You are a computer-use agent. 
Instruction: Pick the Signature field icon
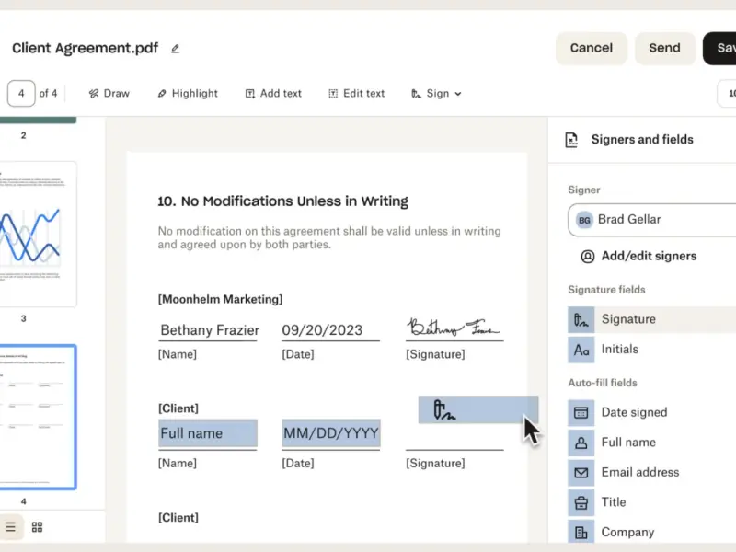[581, 319]
